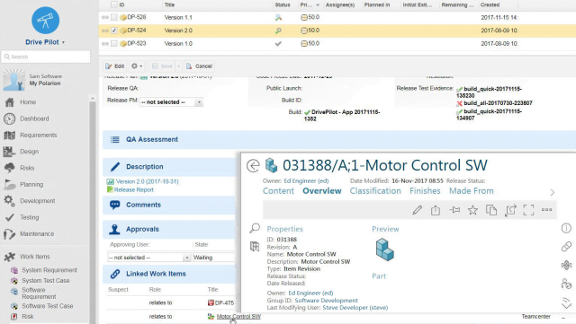Click the full screen icon
Screen dimensions: 576x324
tap(528, 210)
